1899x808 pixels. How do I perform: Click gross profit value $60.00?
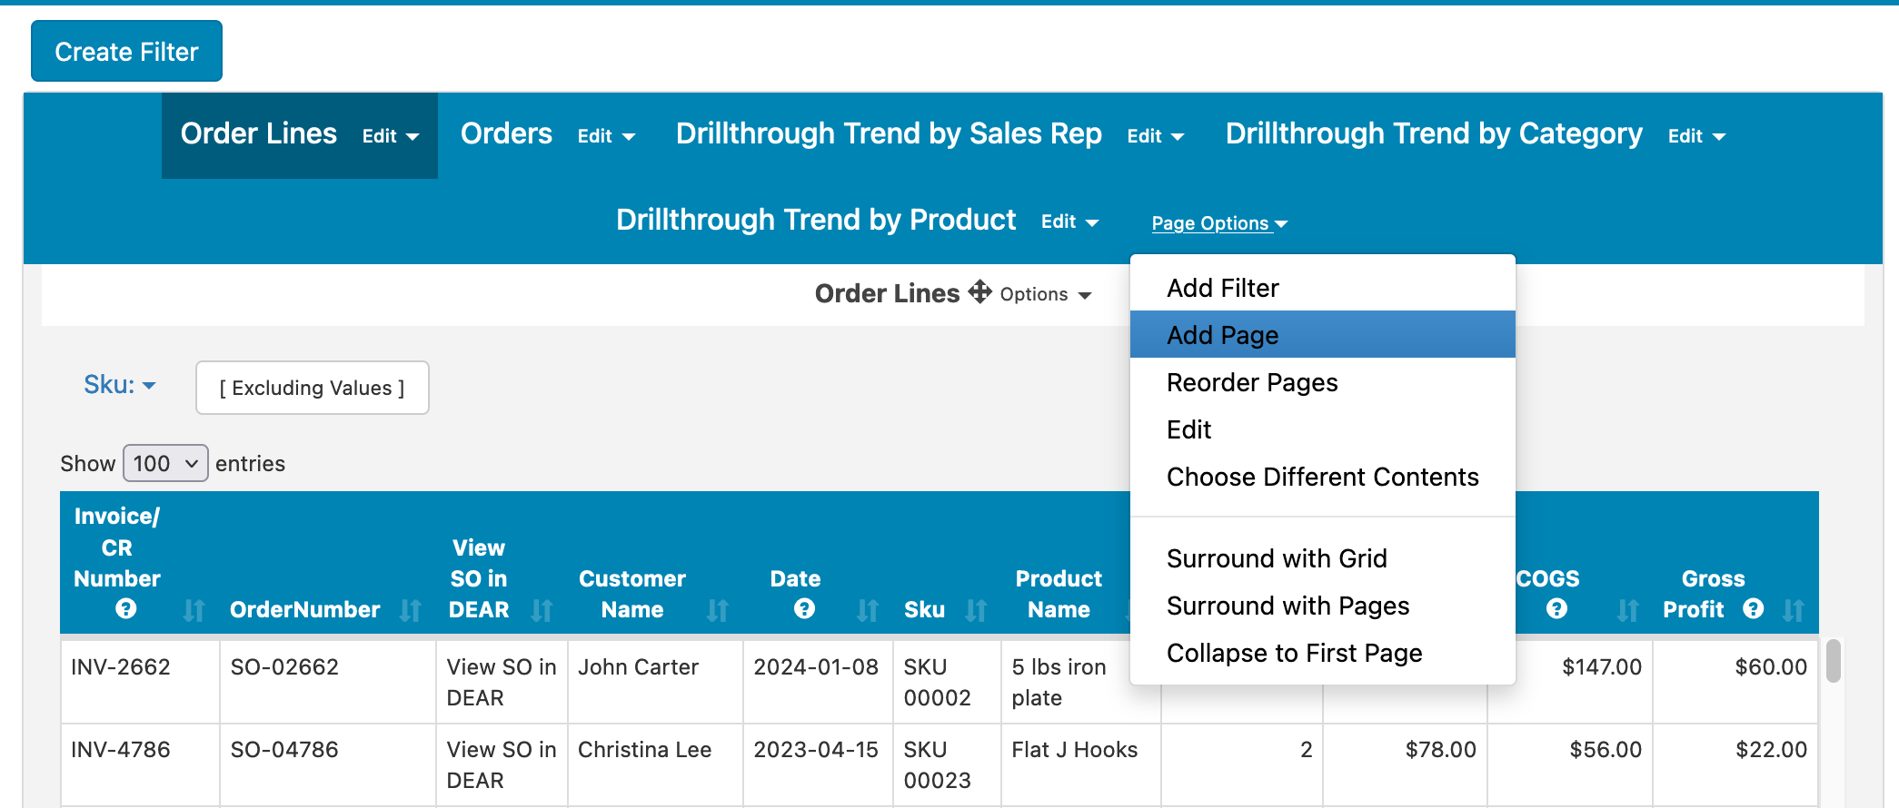(x=1771, y=666)
